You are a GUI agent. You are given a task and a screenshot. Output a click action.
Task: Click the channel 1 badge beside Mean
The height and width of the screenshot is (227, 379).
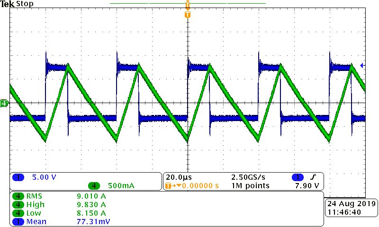tap(18, 221)
